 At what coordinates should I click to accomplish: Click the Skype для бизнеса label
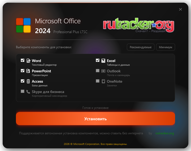tap(48, 92)
